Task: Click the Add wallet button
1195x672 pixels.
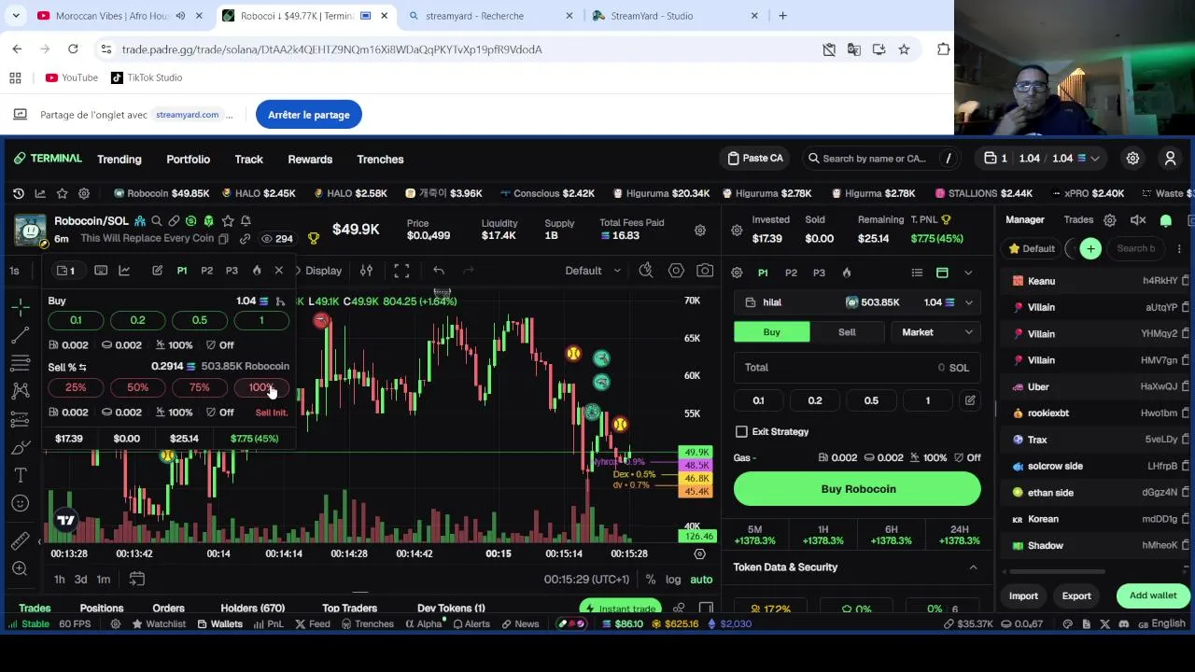Action: (1153, 595)
